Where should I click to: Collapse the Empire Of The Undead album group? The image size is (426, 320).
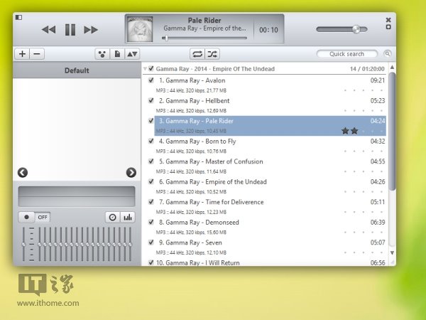pyautogui.click(x=145, y=69)
